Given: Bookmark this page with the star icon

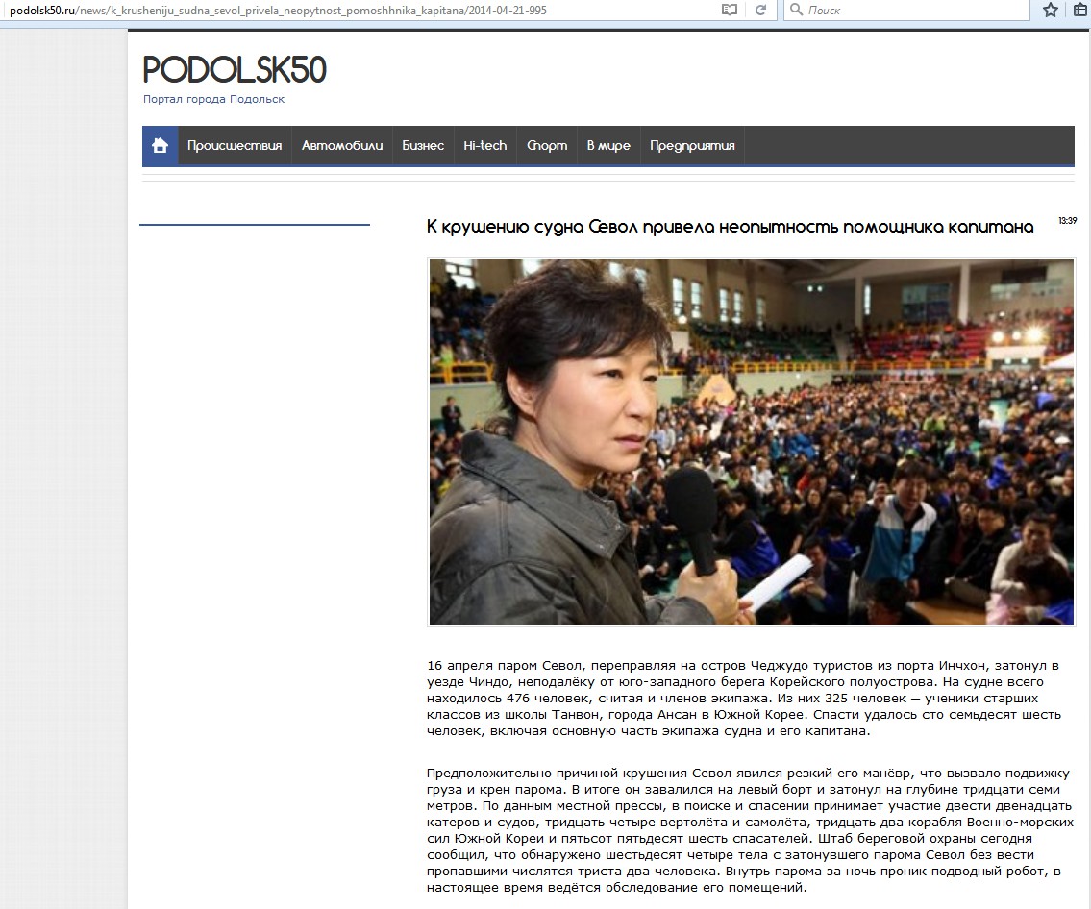Looking at the screenshot, I should pyautogui.click(x=1051, y=10).
